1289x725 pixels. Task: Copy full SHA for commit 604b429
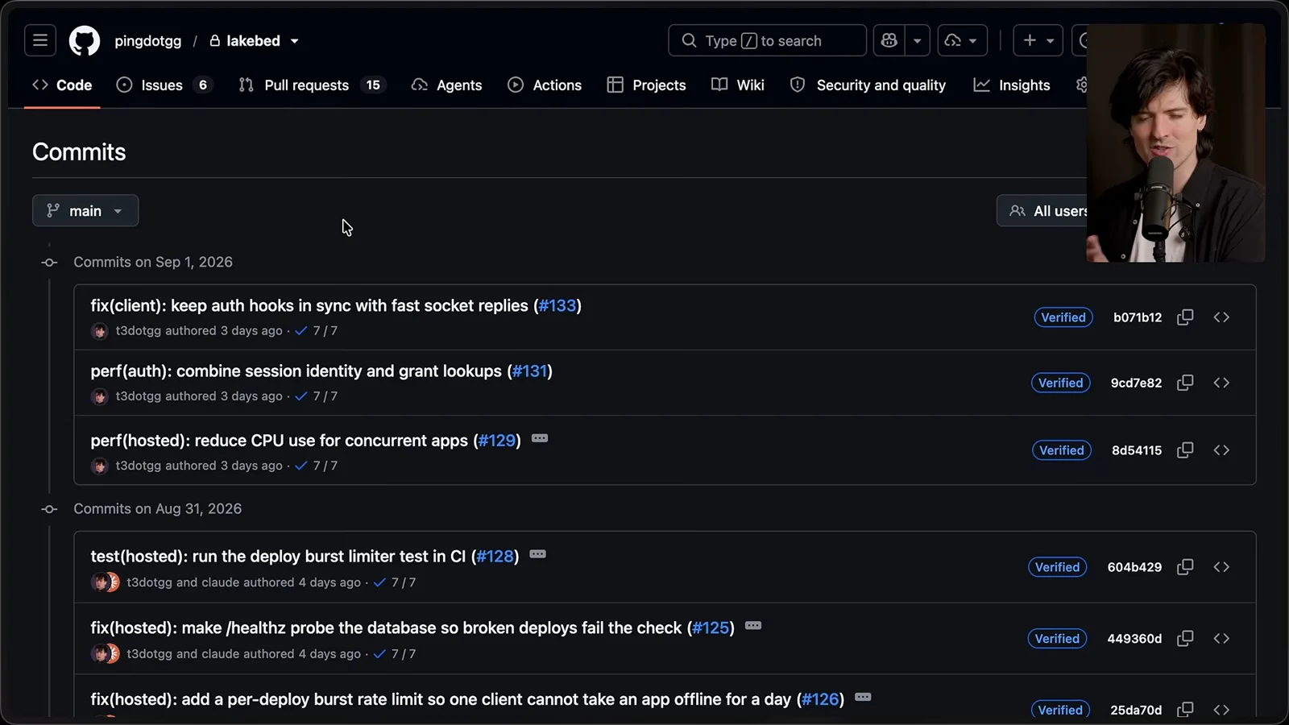pyautogui.click(x=1185, y=567)
